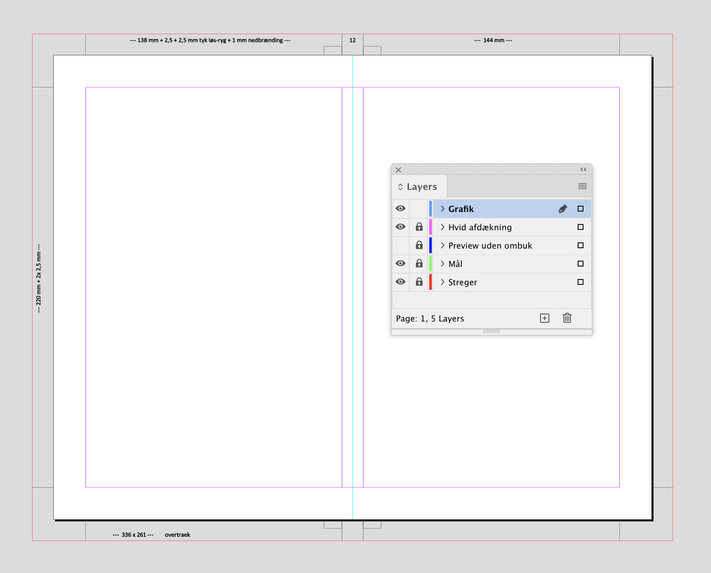Screen dimensions: 711x573
Task: Click the pen icon on Grafik layer
Action: pyautogui.click(x=563, y=209)
